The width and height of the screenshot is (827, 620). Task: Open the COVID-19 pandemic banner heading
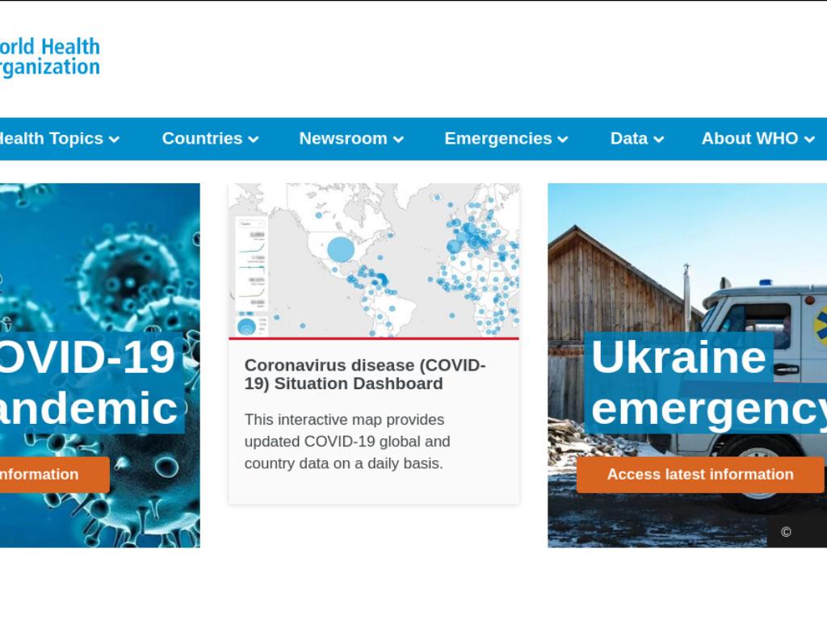(90, 382)
